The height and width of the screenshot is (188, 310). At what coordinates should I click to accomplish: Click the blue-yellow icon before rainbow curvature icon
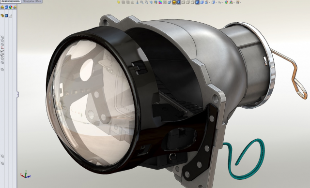(155, 2)
